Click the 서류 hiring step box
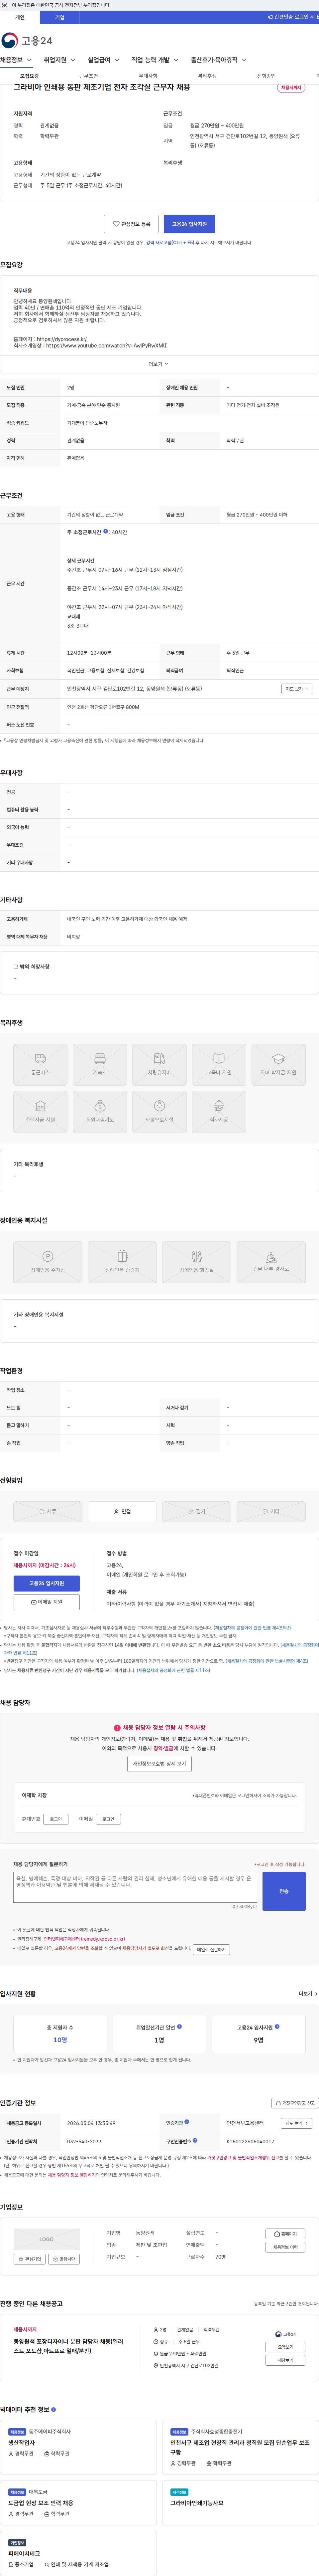319x2576 pixels. click(48, 1511)
